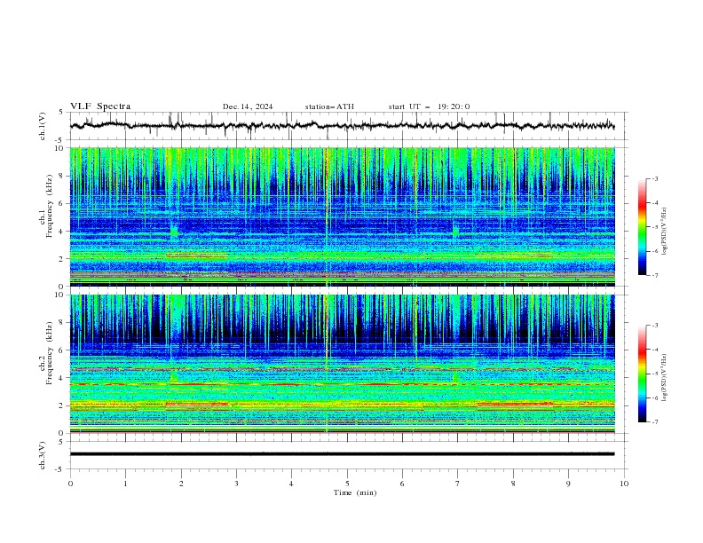
Task: Click the "Time (min)" x-axis label
Action: pyautogui.click(x=355, y=492)
